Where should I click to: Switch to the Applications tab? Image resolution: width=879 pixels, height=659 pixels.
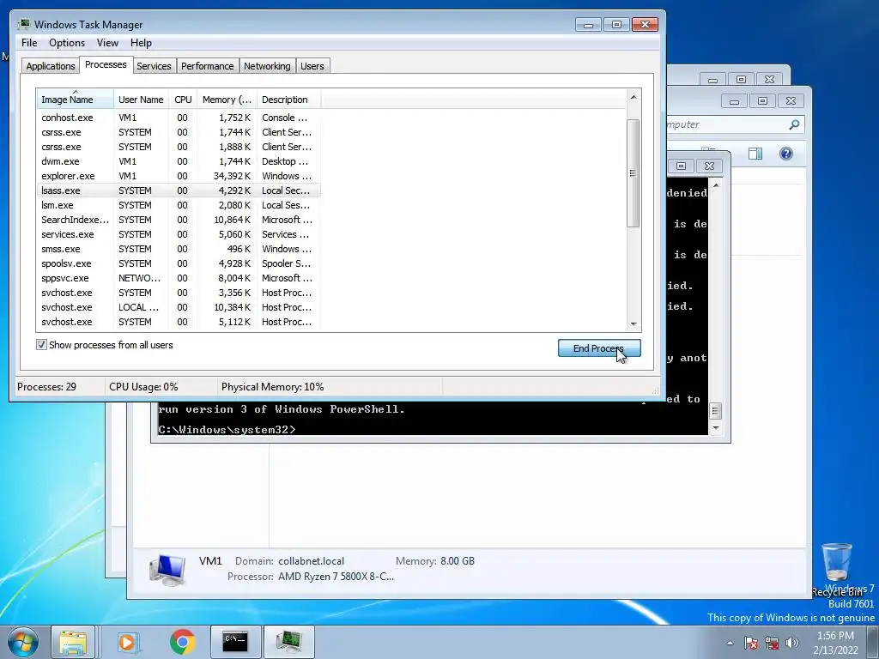[51, 66]
